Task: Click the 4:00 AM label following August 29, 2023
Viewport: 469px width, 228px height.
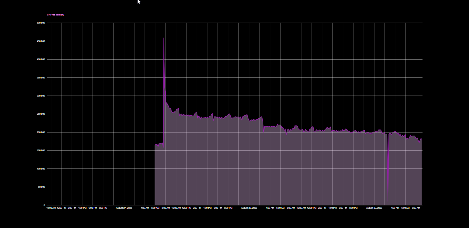Action: [395, 208]
